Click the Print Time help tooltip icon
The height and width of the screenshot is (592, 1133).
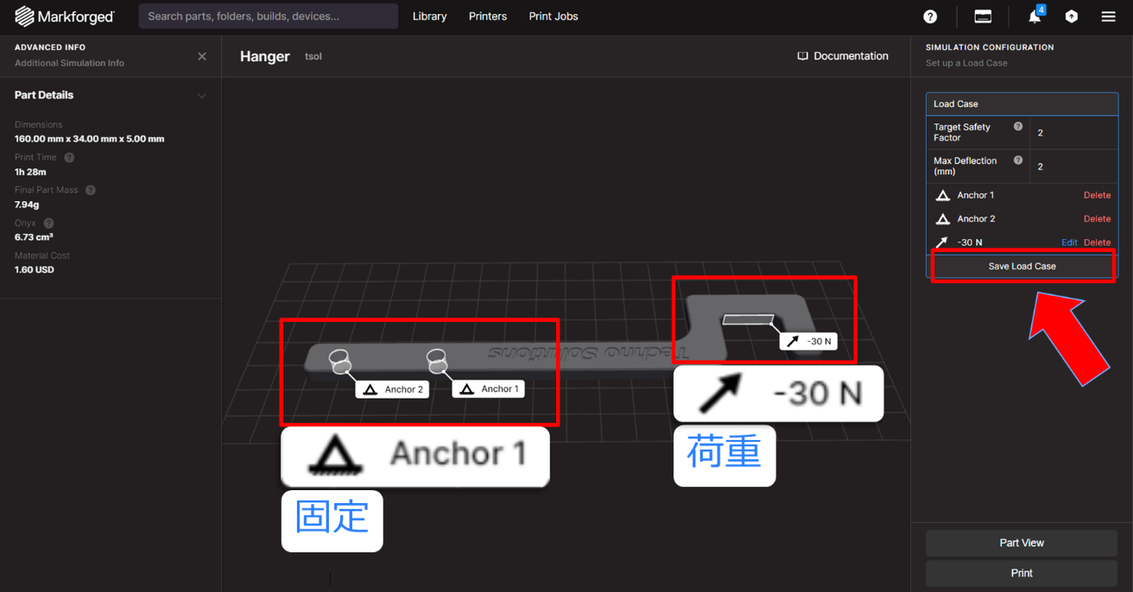(67, 157)
